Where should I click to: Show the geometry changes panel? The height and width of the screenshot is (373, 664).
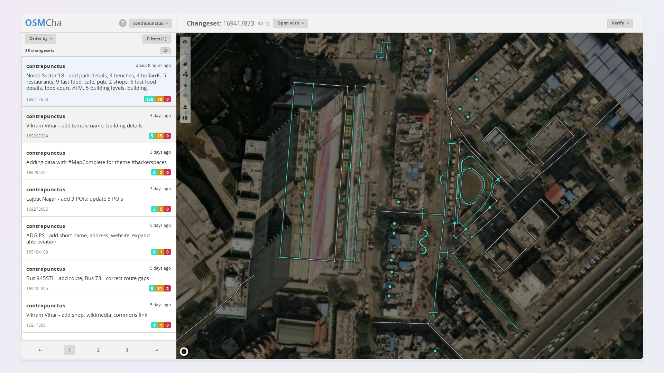click(x=185, y=75)
